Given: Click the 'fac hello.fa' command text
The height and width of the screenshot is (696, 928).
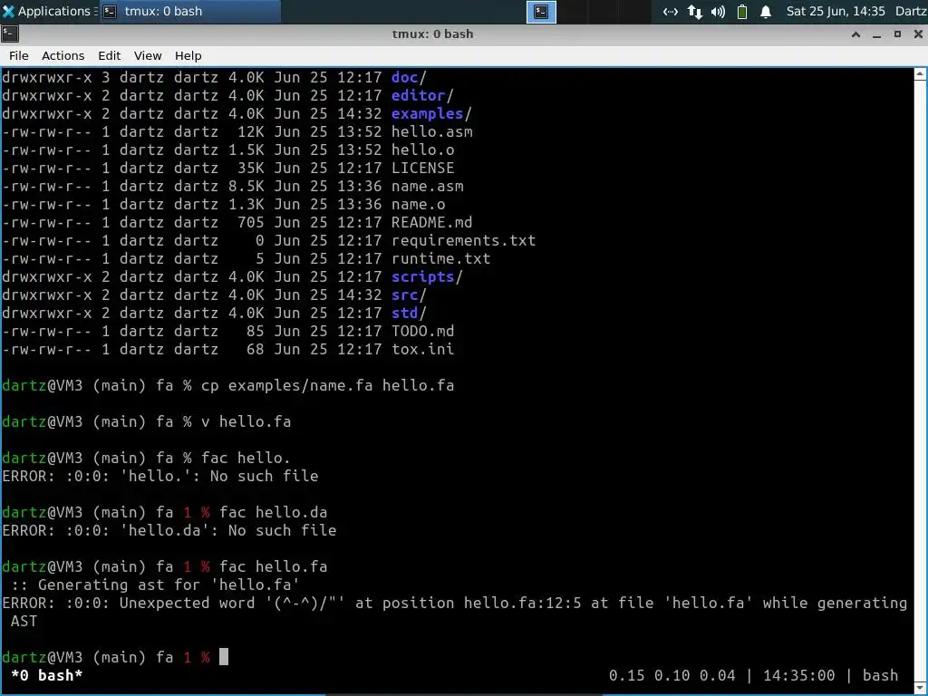Looking at the screenshot, I should point(274,566).
